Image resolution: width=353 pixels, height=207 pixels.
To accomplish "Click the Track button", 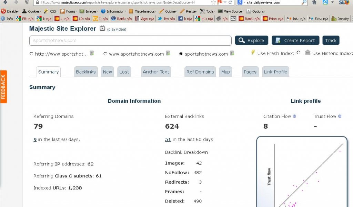I will click(x=331, y=41).
